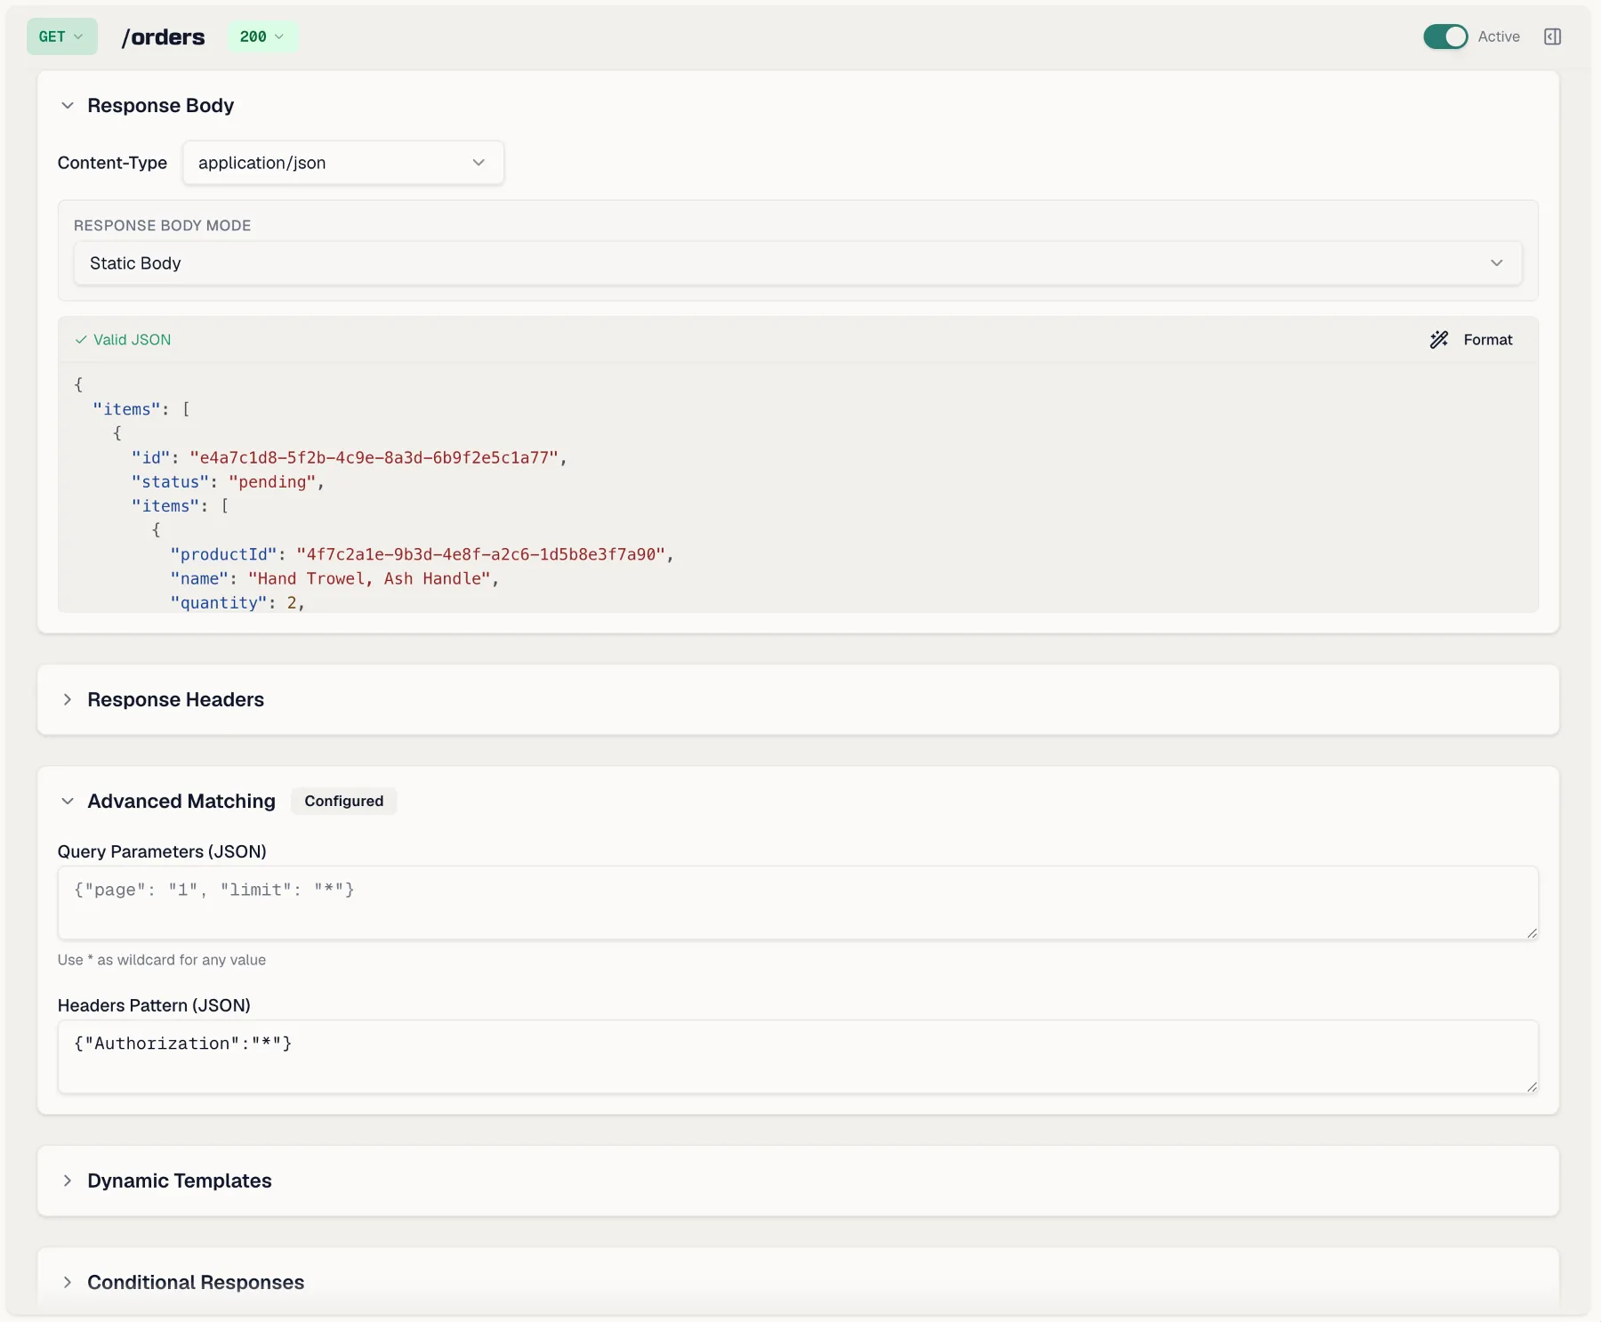Click the Query Parameters JSON input field
Screen dimensions: 1601x1322
pyautogui.click(x=798, y=903)
